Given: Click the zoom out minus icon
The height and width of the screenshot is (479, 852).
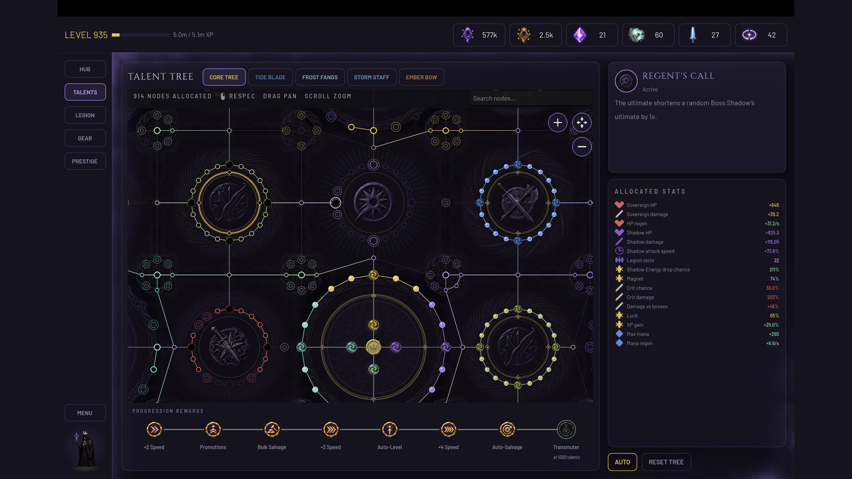Looking at the screenshot, I should (x=581, y=147).
